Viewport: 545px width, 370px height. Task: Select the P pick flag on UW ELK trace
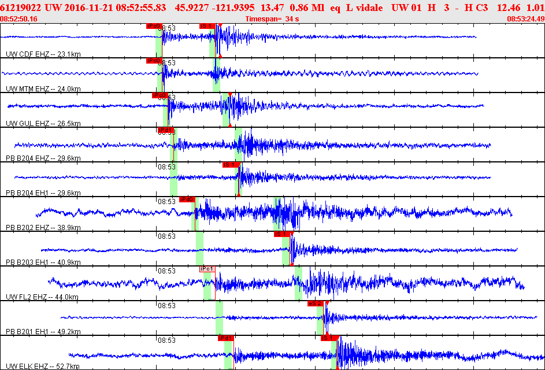point(225,338)
